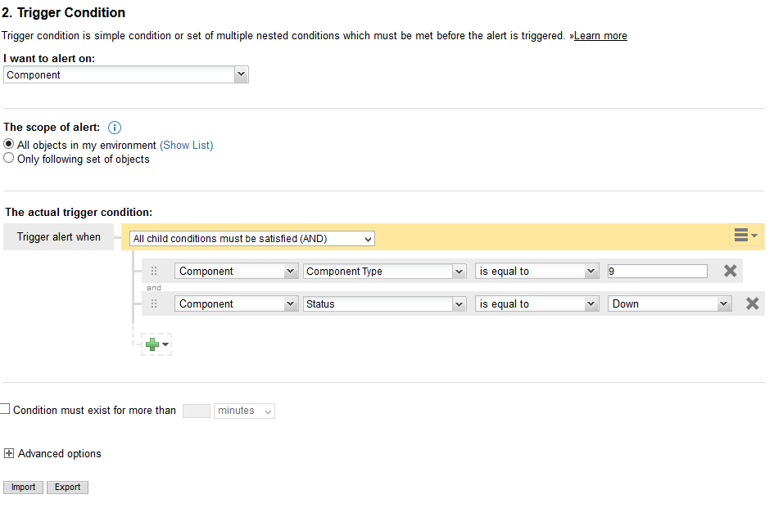Remove the Status condition row
The height and width of the screenshot is (508, 774).
click(752, 303)
